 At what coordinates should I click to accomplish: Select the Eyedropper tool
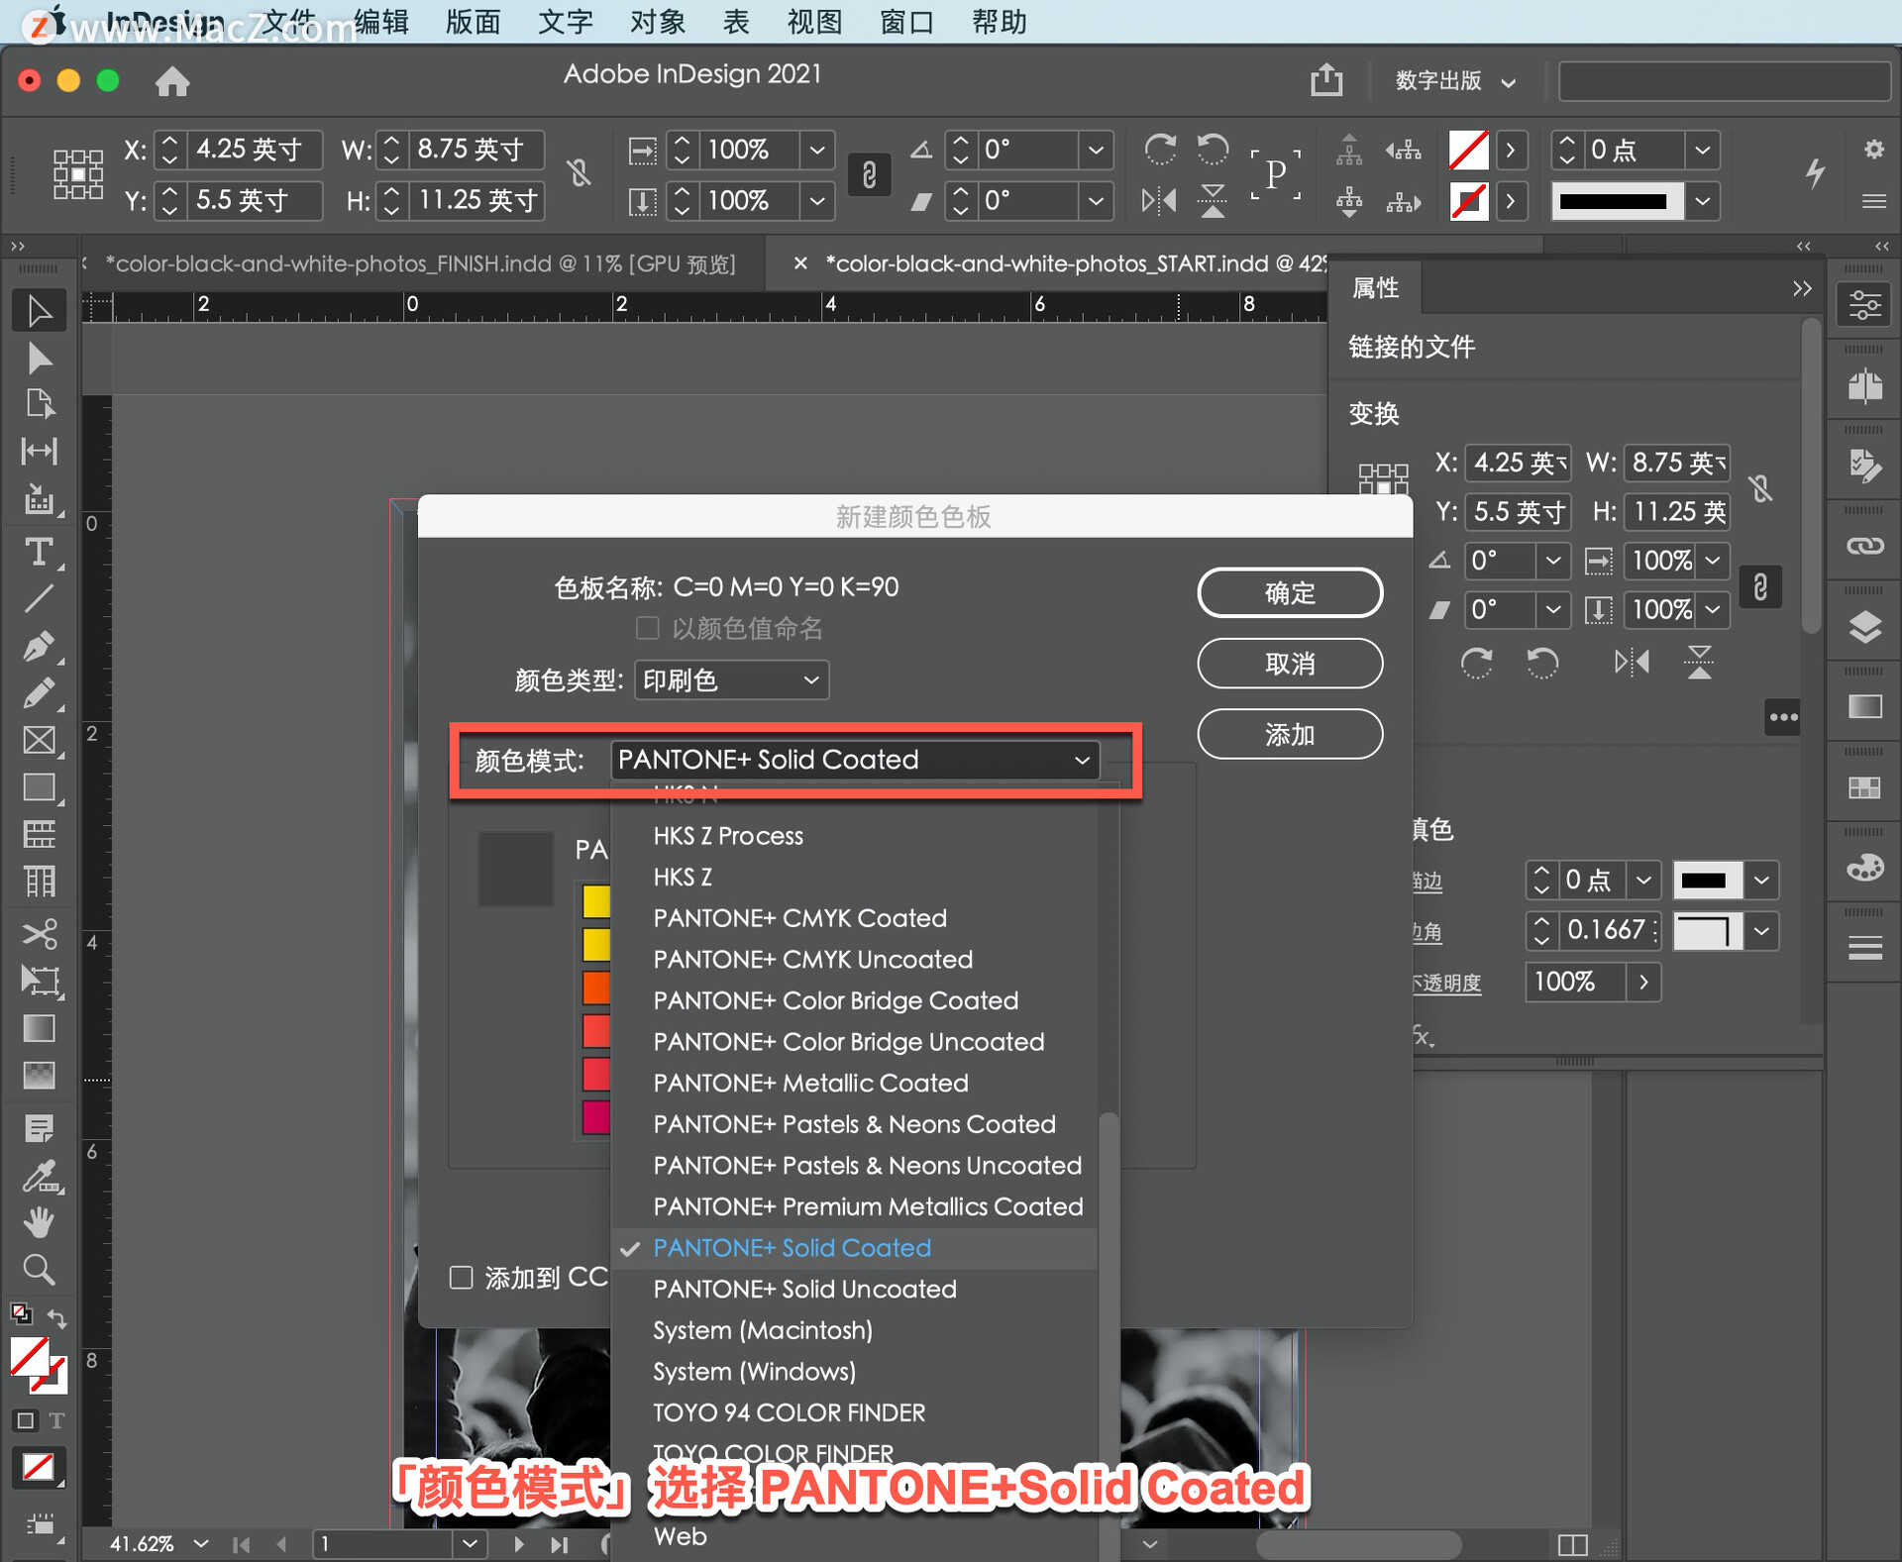(40, 1177)
